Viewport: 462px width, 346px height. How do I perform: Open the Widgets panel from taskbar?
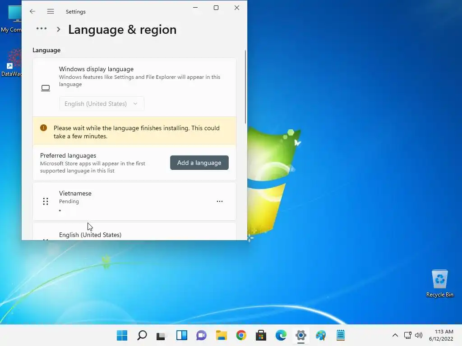181,335
